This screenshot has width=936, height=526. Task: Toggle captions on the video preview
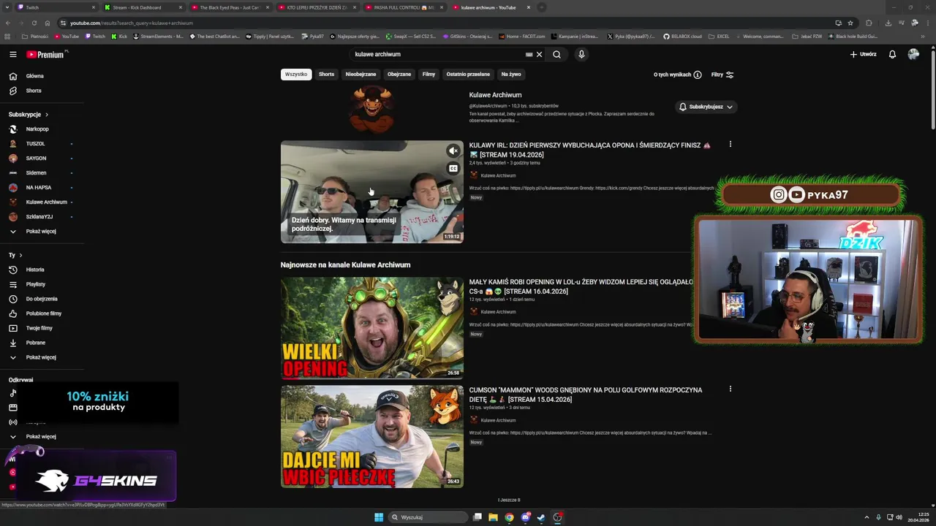pos(453,169)
